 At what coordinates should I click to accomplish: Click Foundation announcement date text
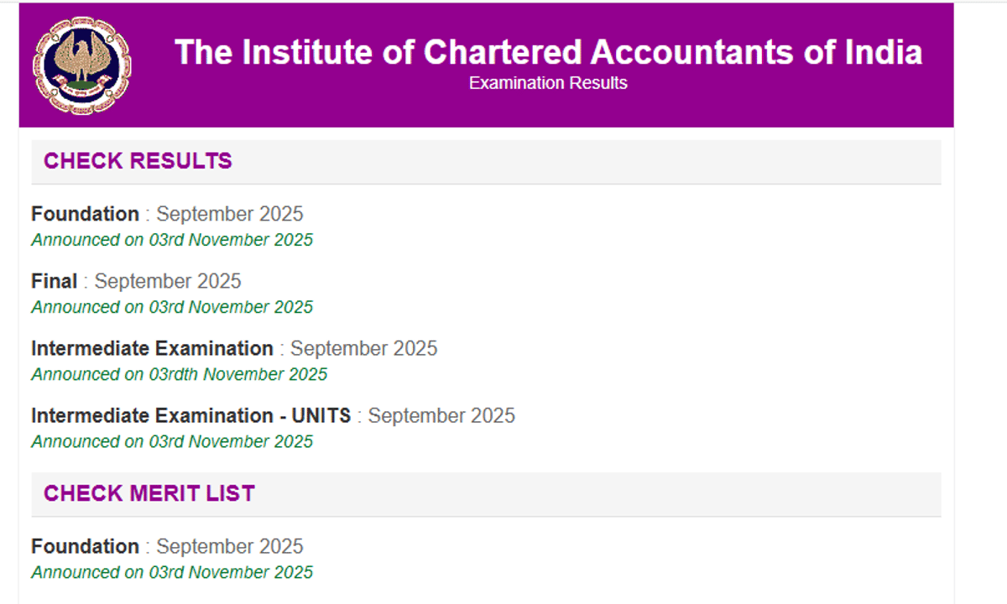coord(171,240)
